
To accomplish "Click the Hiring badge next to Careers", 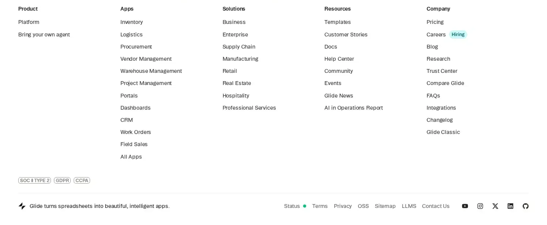I will pyautogui.click(x=458, y=35).
